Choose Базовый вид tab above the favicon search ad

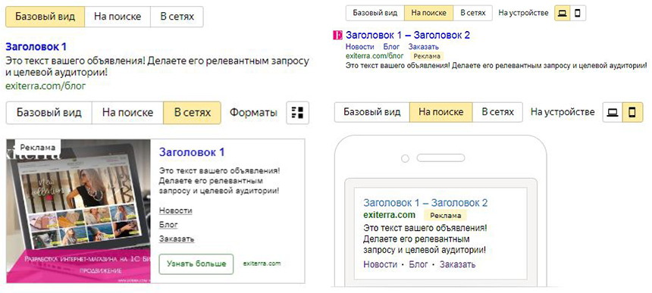(375, 13)
